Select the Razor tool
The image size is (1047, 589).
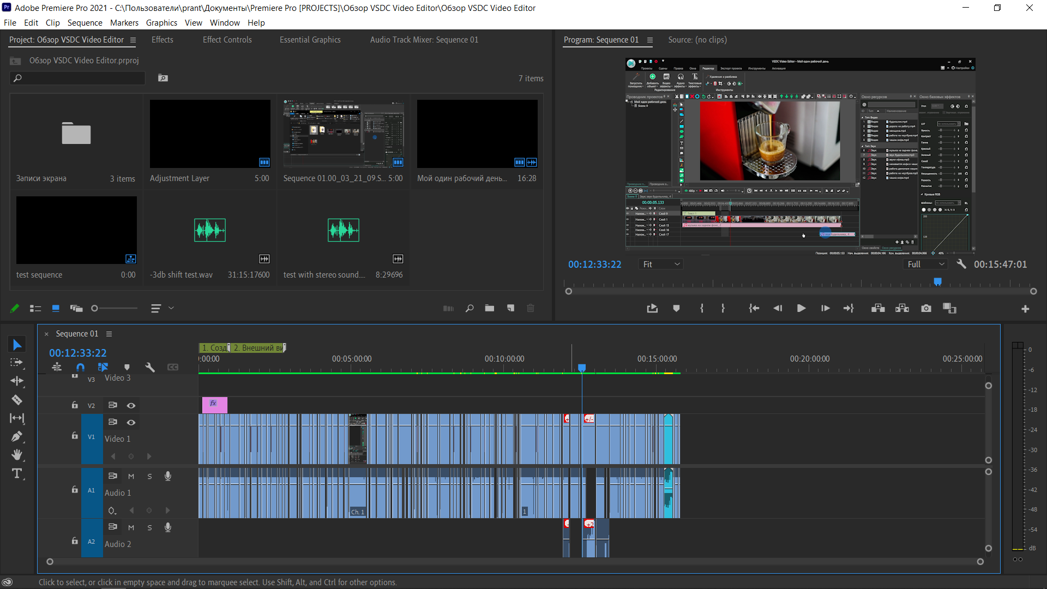pos(17,400)
